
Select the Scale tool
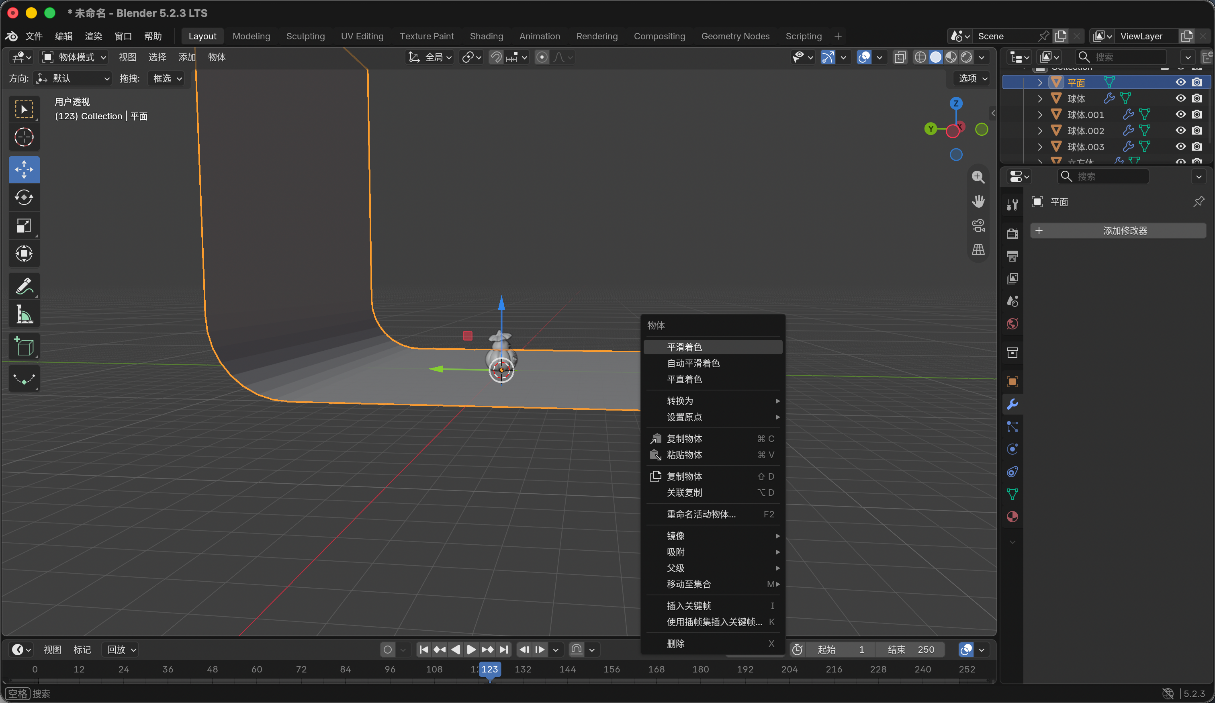click(24, 225)
